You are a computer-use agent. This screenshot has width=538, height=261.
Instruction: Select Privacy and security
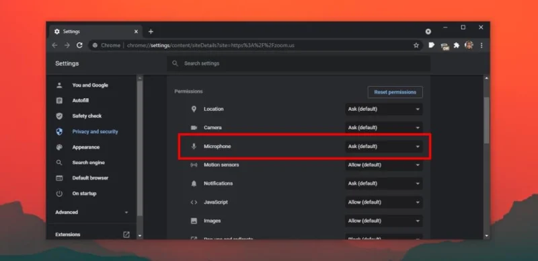point(95,132)
